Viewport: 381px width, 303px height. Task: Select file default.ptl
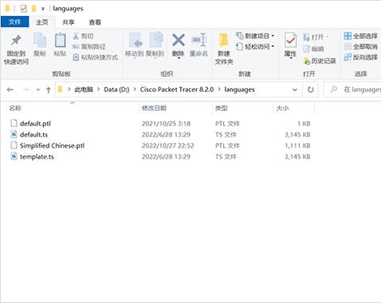[x=35, y=124]
